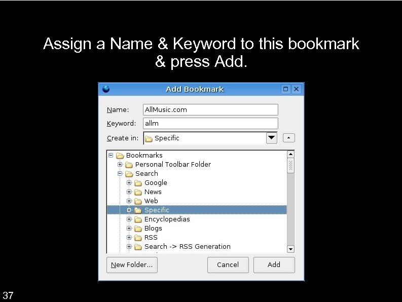The height and width of the screenshot is (302, 402).
Task: Click the Bookmarks root folder icon
Action: pos(120,156)
